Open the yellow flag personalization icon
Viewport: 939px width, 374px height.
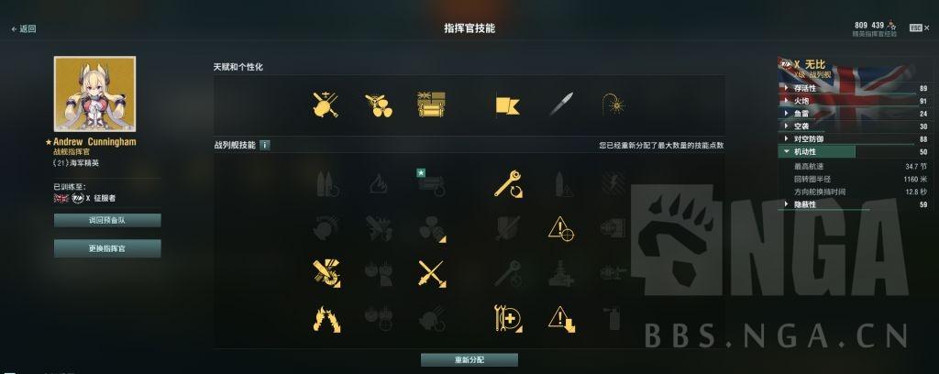pos(507,106)
